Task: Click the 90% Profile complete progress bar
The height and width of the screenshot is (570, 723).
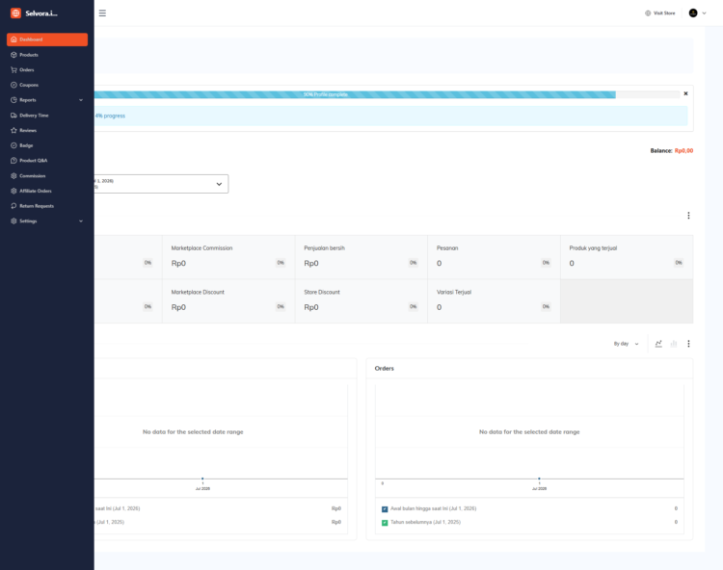Action: pyautogui.click(x=355, y=94)
